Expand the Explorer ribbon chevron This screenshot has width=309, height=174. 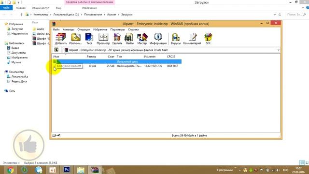(303, 8)
